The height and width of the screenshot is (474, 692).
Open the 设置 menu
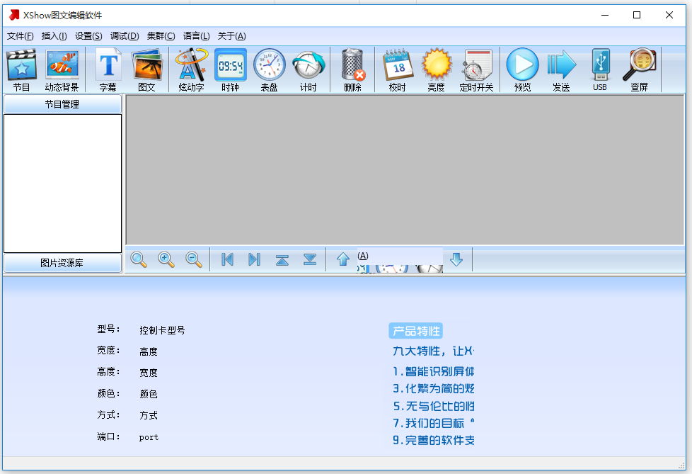point(88,35)
